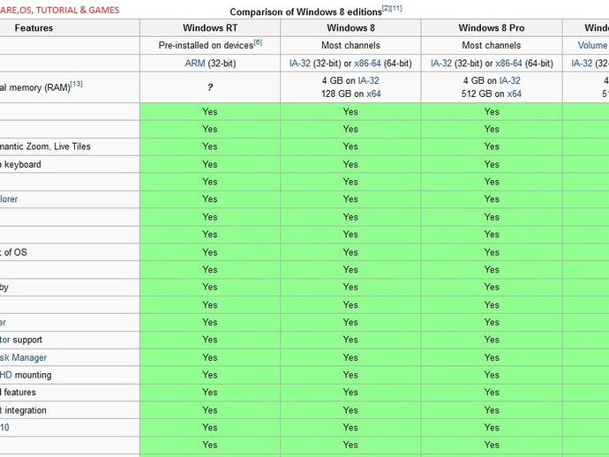Open the IA-32 architecture link in Windows 8 column

(x=300, y=64)
